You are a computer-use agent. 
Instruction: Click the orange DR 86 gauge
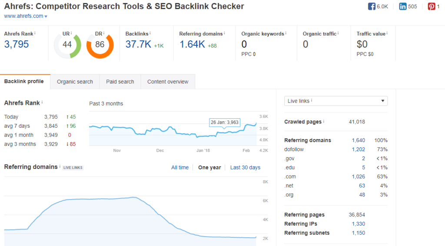(100, 45)
